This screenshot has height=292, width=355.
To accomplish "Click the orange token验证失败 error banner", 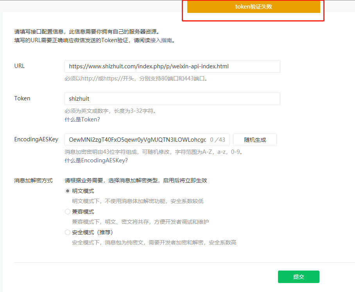I will pos(253,7).
